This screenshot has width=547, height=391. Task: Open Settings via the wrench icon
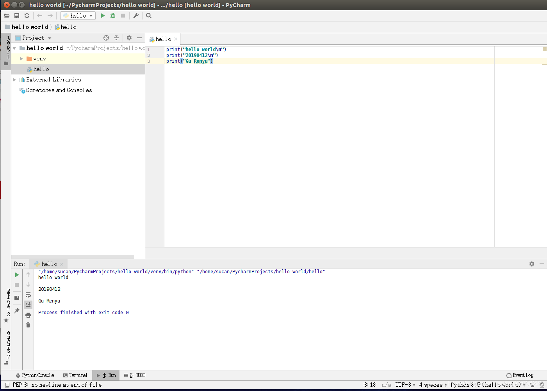(136, 16)
